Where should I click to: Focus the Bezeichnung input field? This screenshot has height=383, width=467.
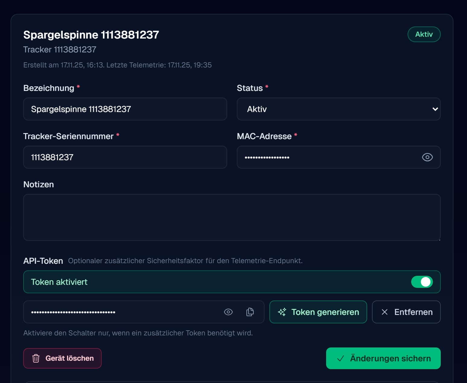[125, 109]
